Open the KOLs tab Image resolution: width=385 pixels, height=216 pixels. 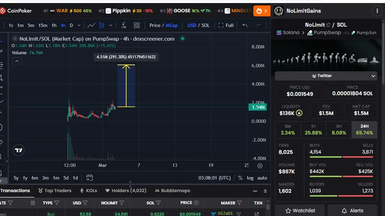89,190
